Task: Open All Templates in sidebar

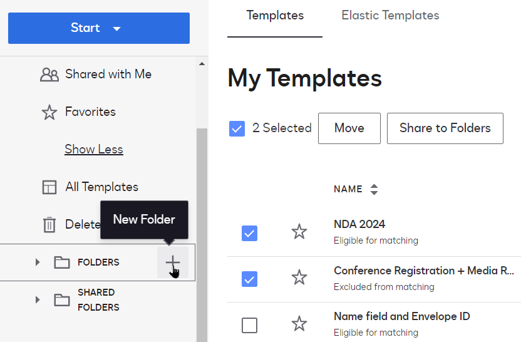Action: click(x=101, y=187)
